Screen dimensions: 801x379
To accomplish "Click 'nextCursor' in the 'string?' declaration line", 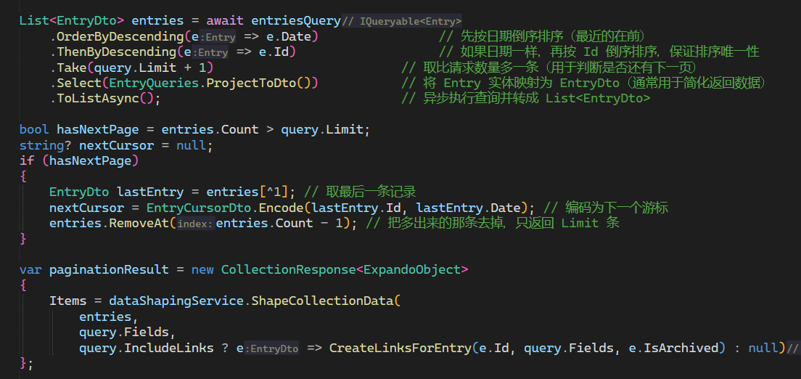I will coord(116,145).
